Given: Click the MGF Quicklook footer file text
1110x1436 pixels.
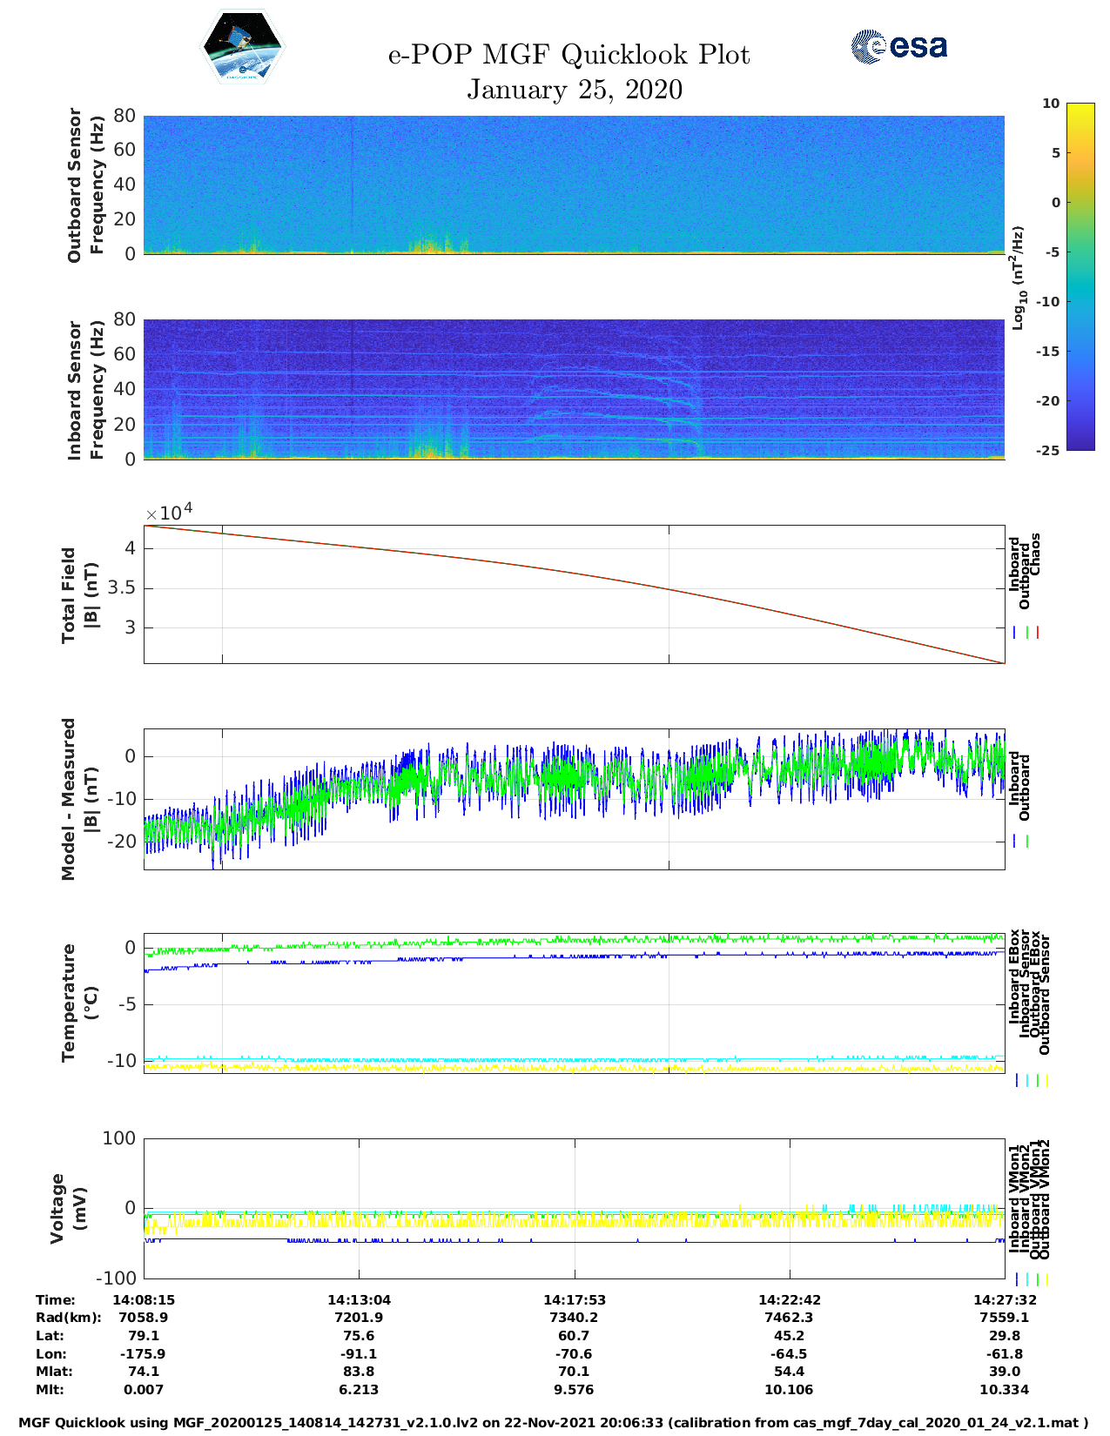Looking at the screenshot, I should pyautogui.click(x=554, y=1422).
